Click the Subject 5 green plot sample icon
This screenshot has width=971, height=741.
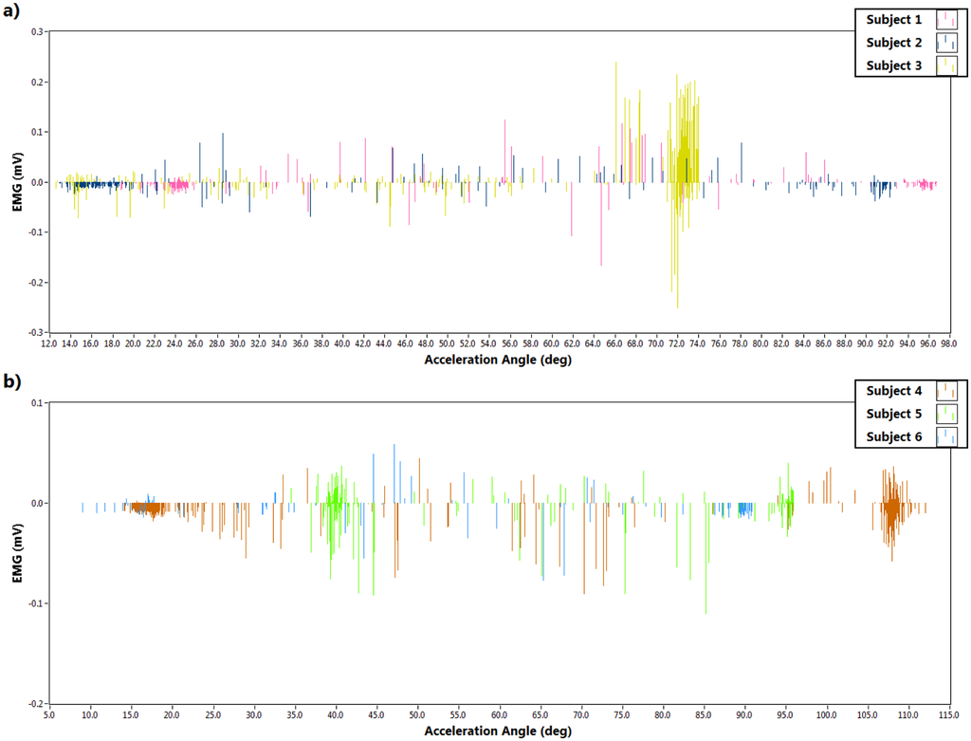pyautogui.click(x=945, y=413)
